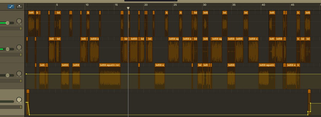Select track one's bd5 region at bar 30
The height and width of the screenshot is (117, 321).
[205, 23]
